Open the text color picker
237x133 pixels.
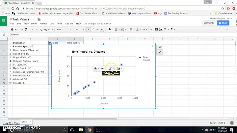[x=102, y=30]
